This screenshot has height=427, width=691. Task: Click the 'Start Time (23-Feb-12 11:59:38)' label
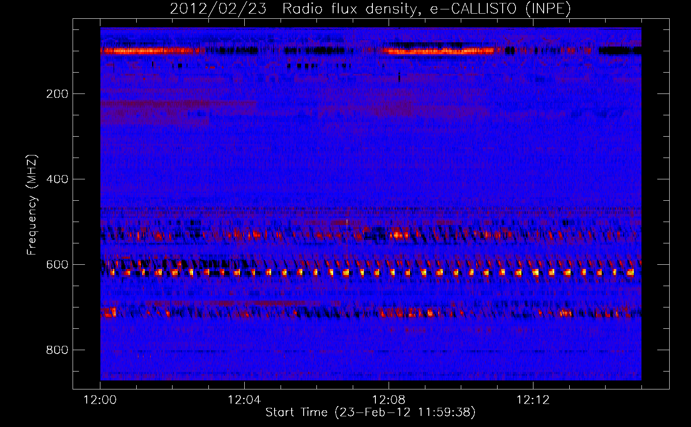(x=370, y=412)
